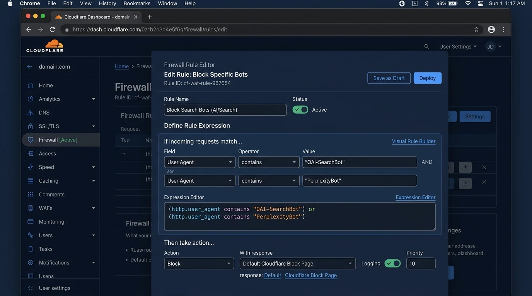This screenshot has width=532, height=296.
Task: Open the first contains operator dropdown
Action: click(269, 162)
